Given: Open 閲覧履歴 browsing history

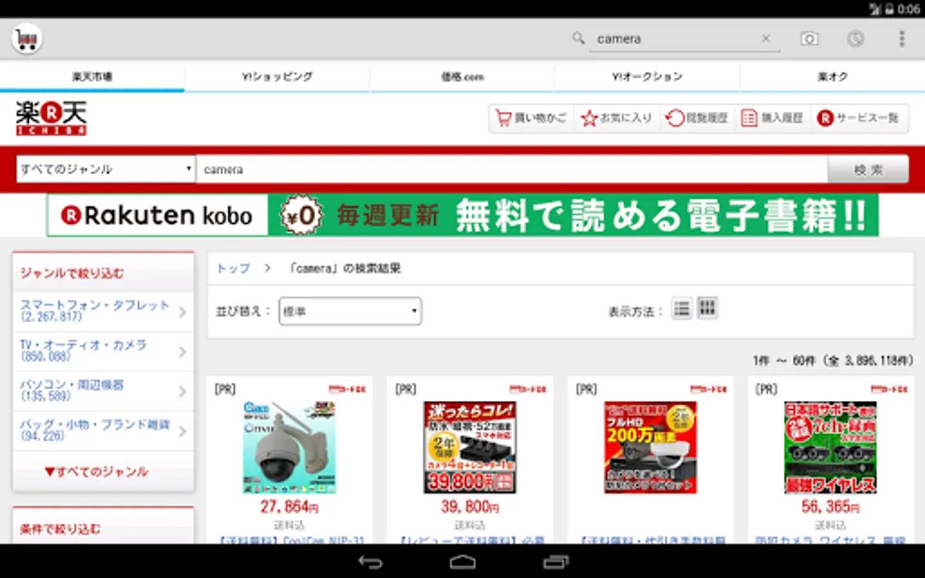Looking at the screenshot, I should [696, 118].
